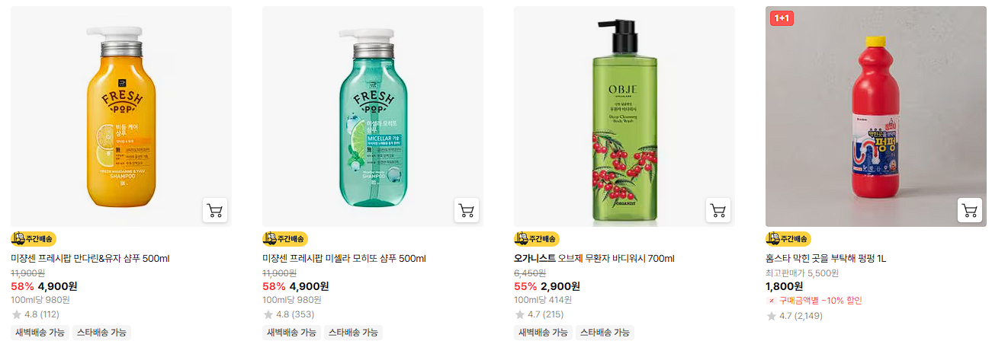
Task: Open the teal Fresh Pop Micellar shampoo image
Action: click(373, 116)
